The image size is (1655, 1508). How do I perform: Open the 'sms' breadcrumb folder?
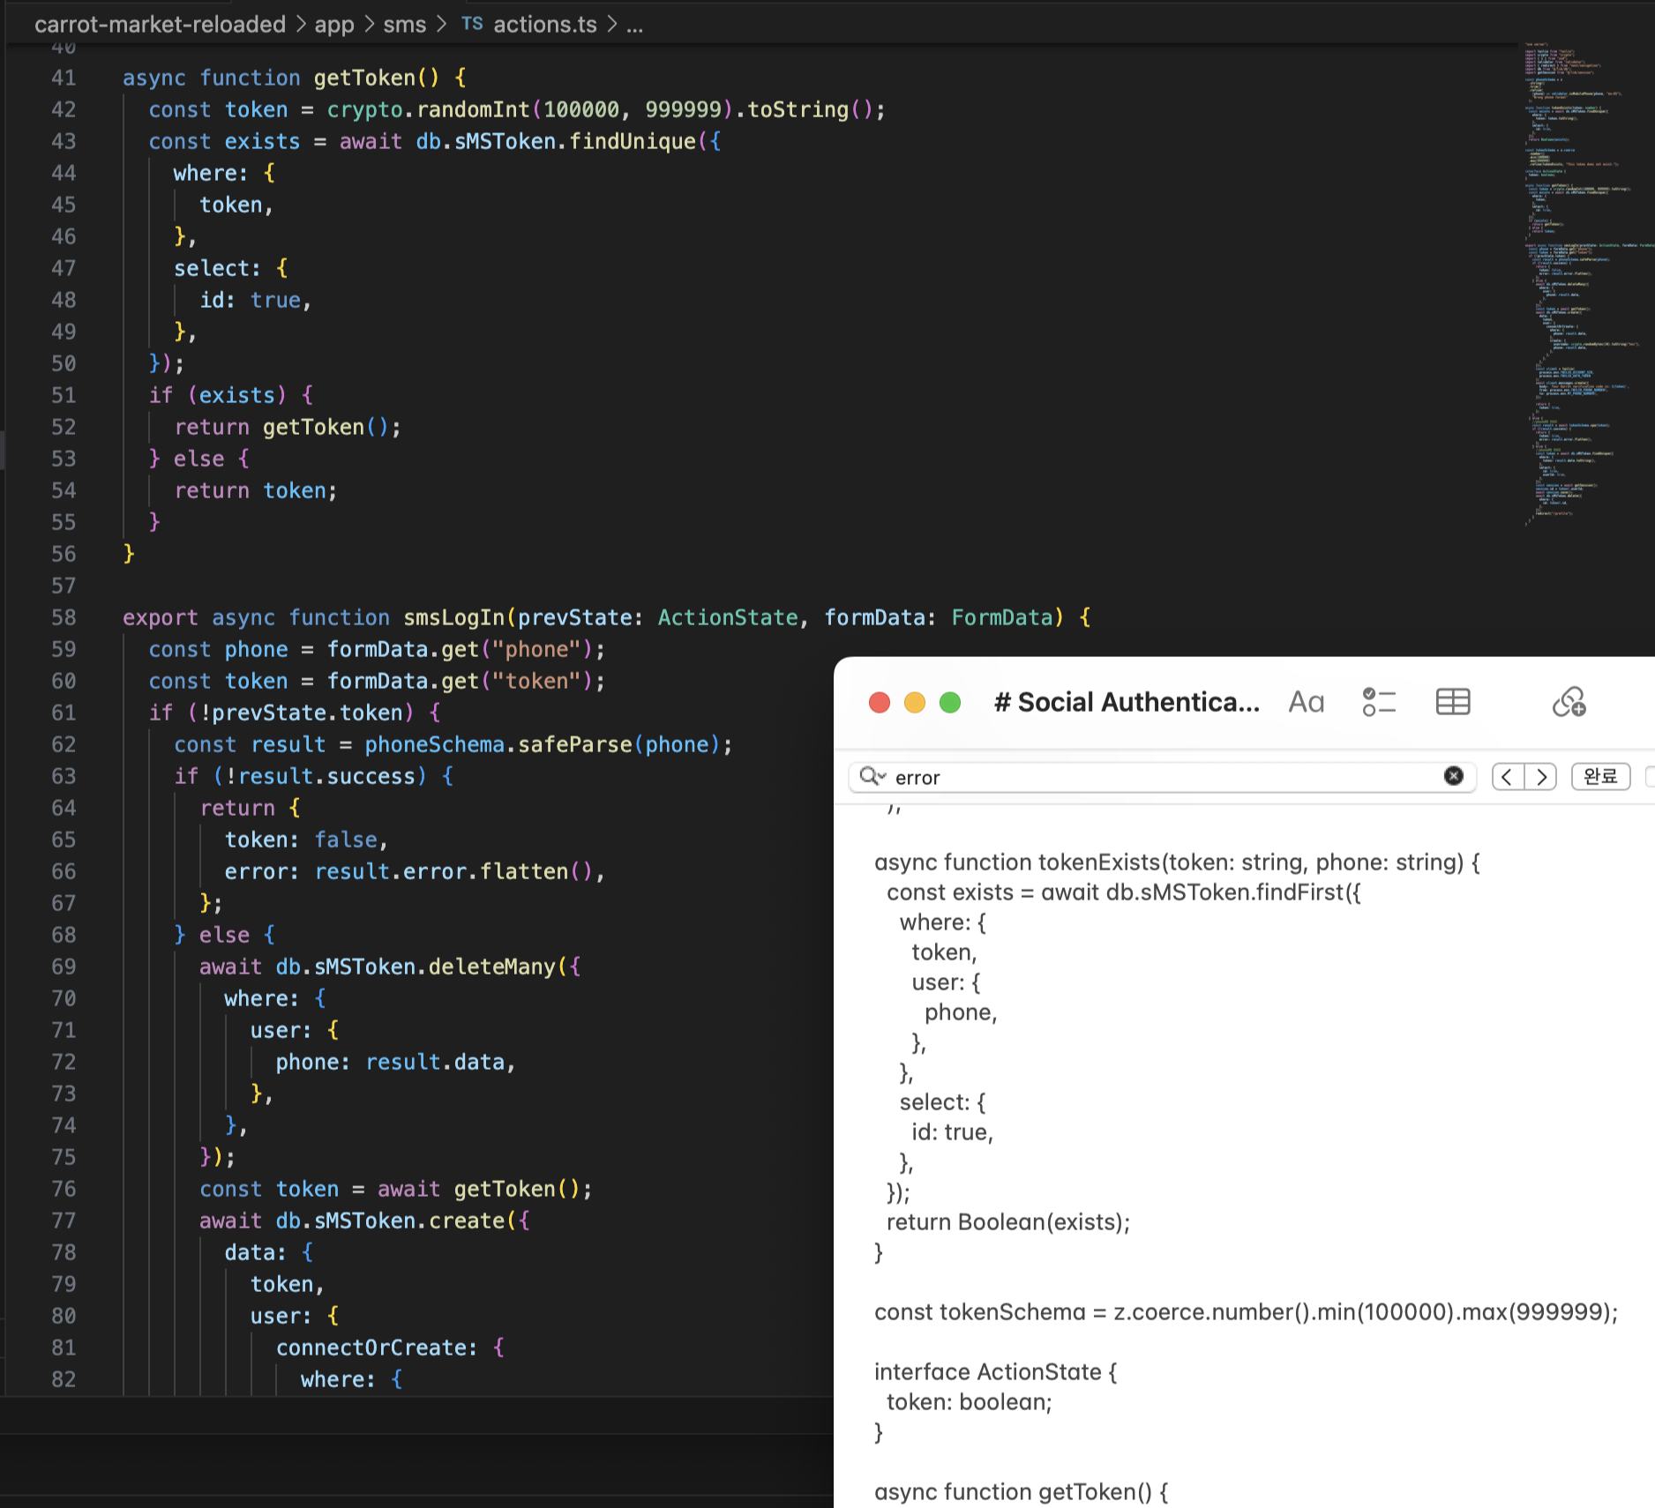tap(405, 25)
